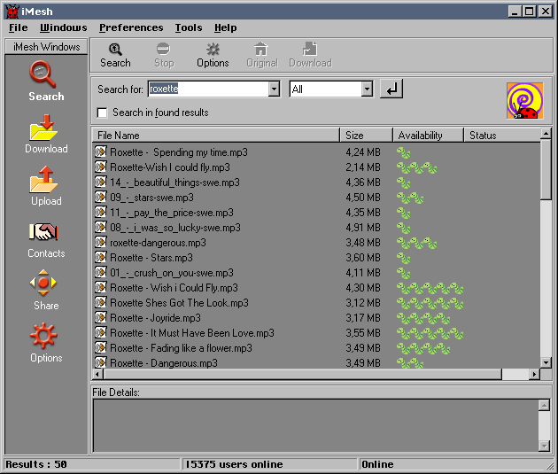Click the results list vertical scrollbar

546,266
